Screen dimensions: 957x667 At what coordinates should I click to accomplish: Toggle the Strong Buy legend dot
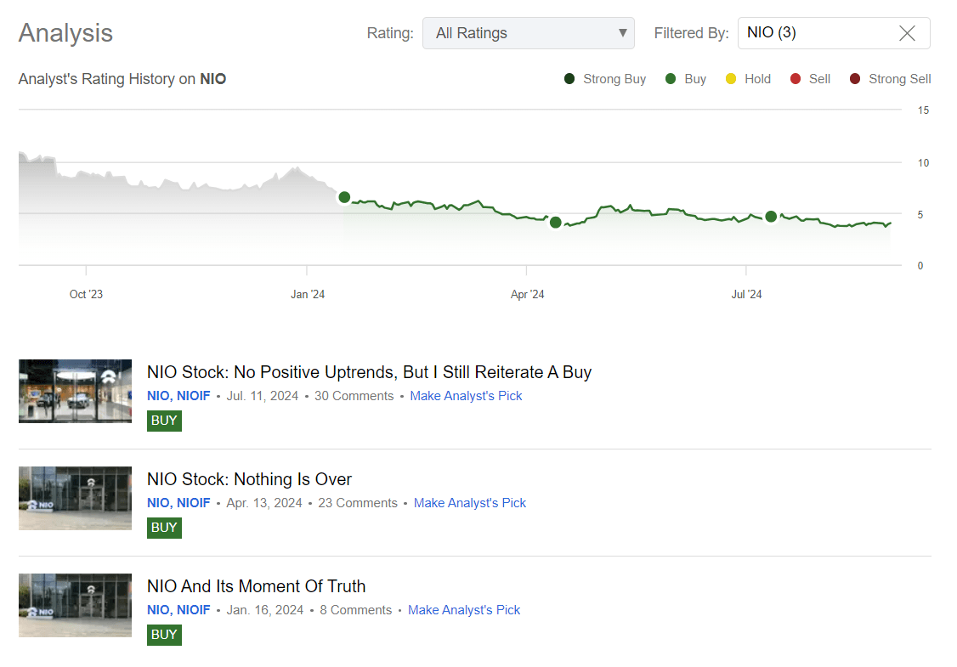pos(569,79)
